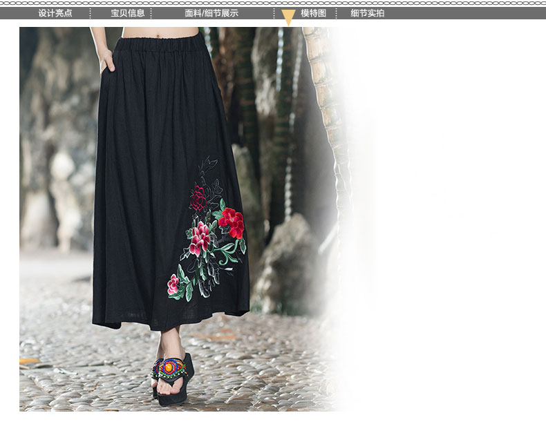This screenshot has width=546, height=424.
Task: Click the colorful beaded sandal
Action: point(171,369)
